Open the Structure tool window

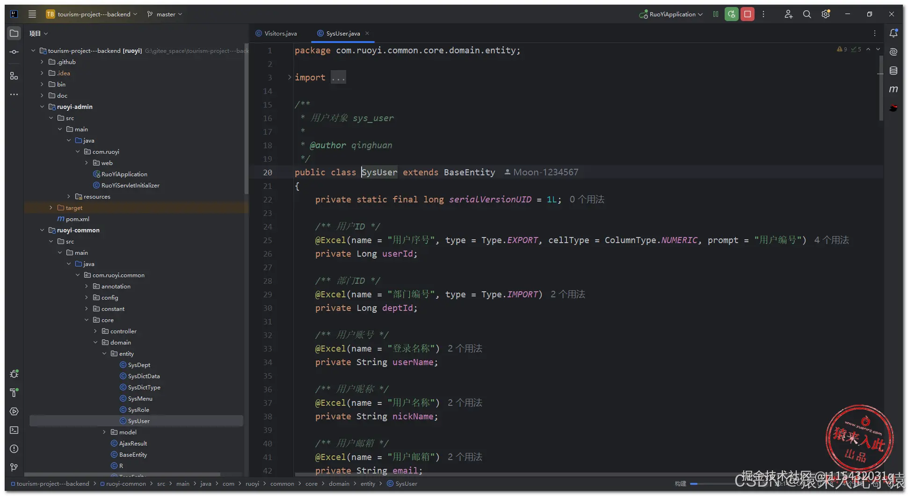14,76
